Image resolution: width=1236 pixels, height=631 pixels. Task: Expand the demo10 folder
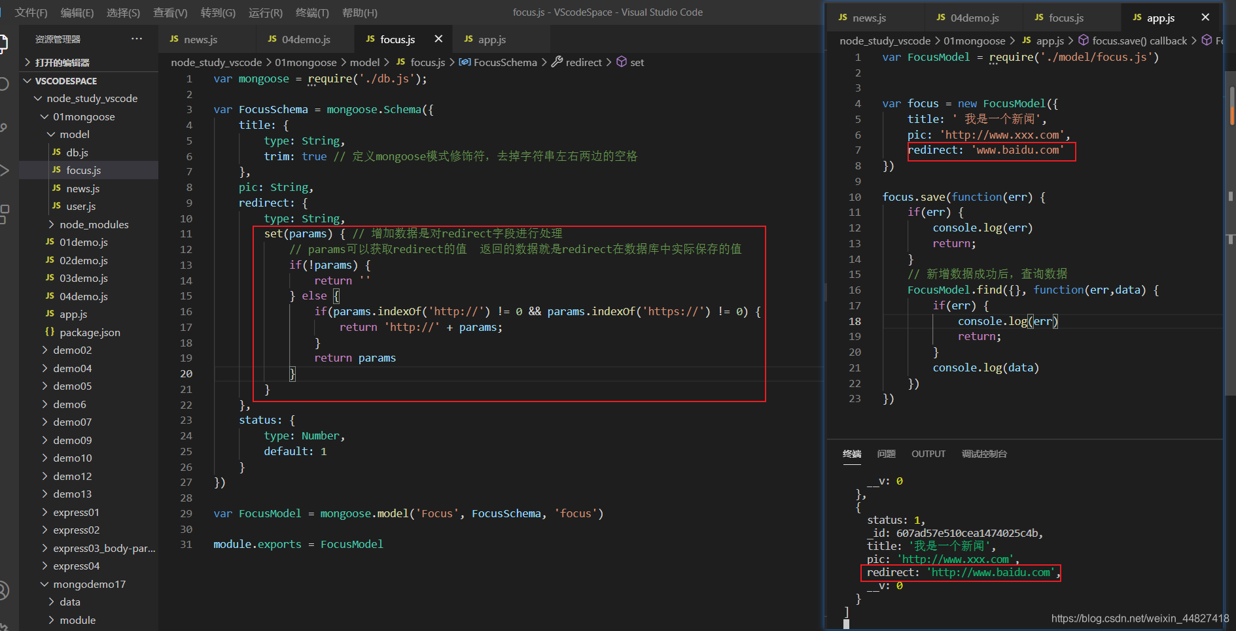pos(89,458)
